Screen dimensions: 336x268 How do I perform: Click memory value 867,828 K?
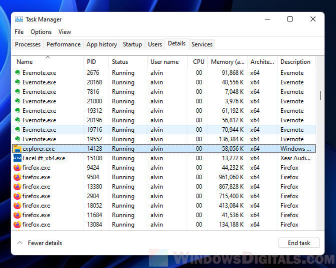(231, 187)
